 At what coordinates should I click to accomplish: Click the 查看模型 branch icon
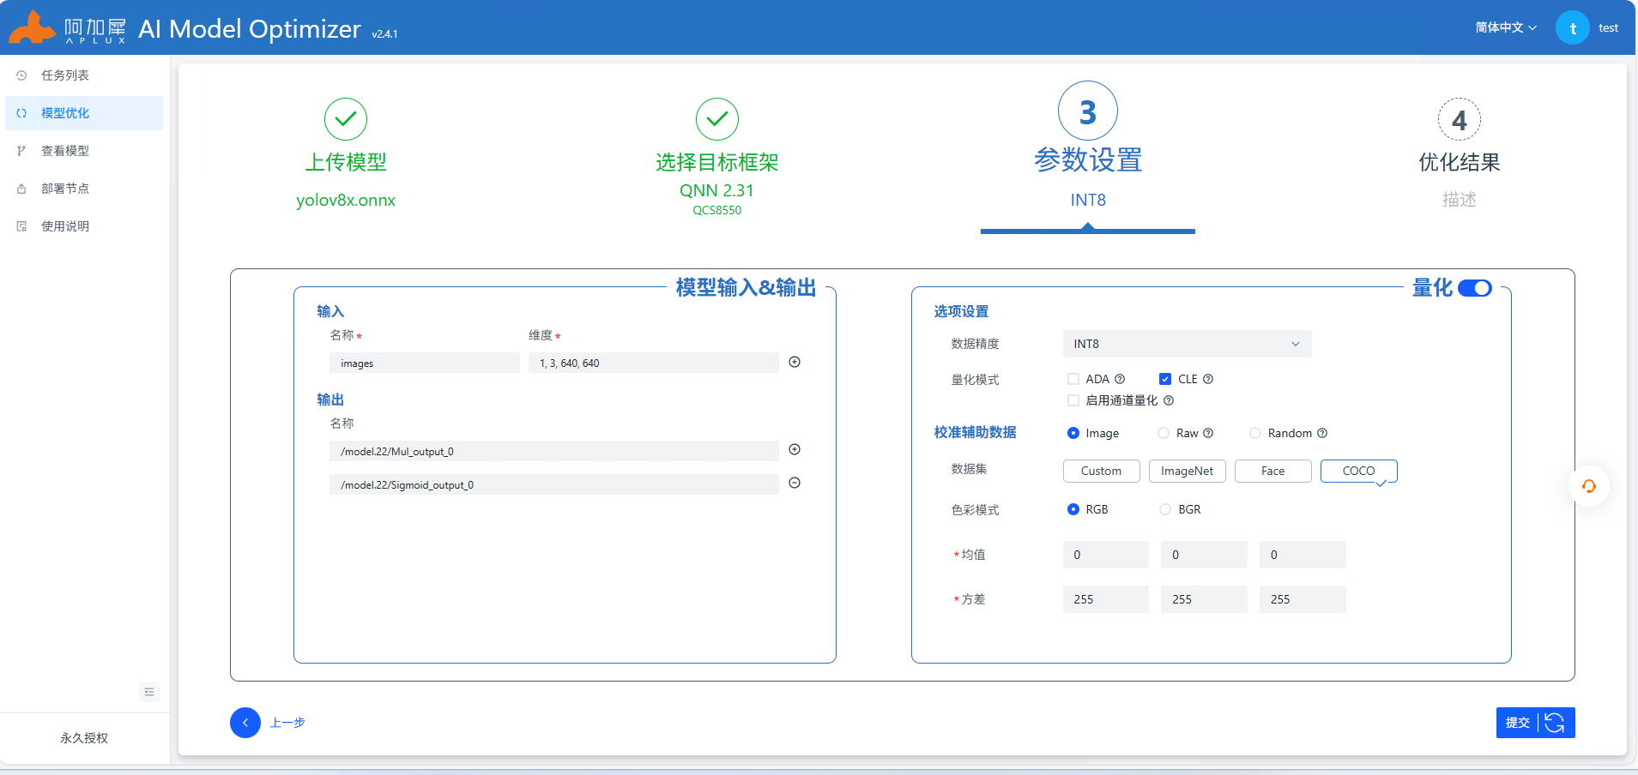click(21, 151)
